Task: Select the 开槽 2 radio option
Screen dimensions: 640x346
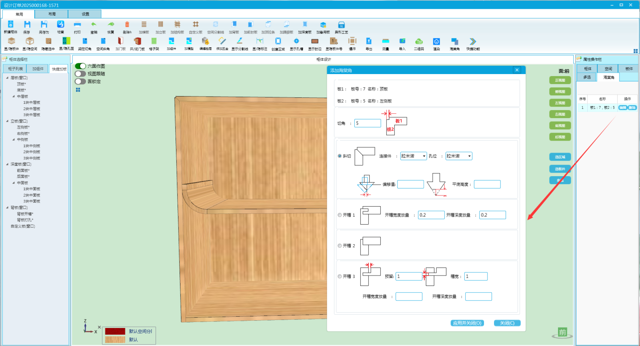Action: pyautogui.click(x=340, y=246)
